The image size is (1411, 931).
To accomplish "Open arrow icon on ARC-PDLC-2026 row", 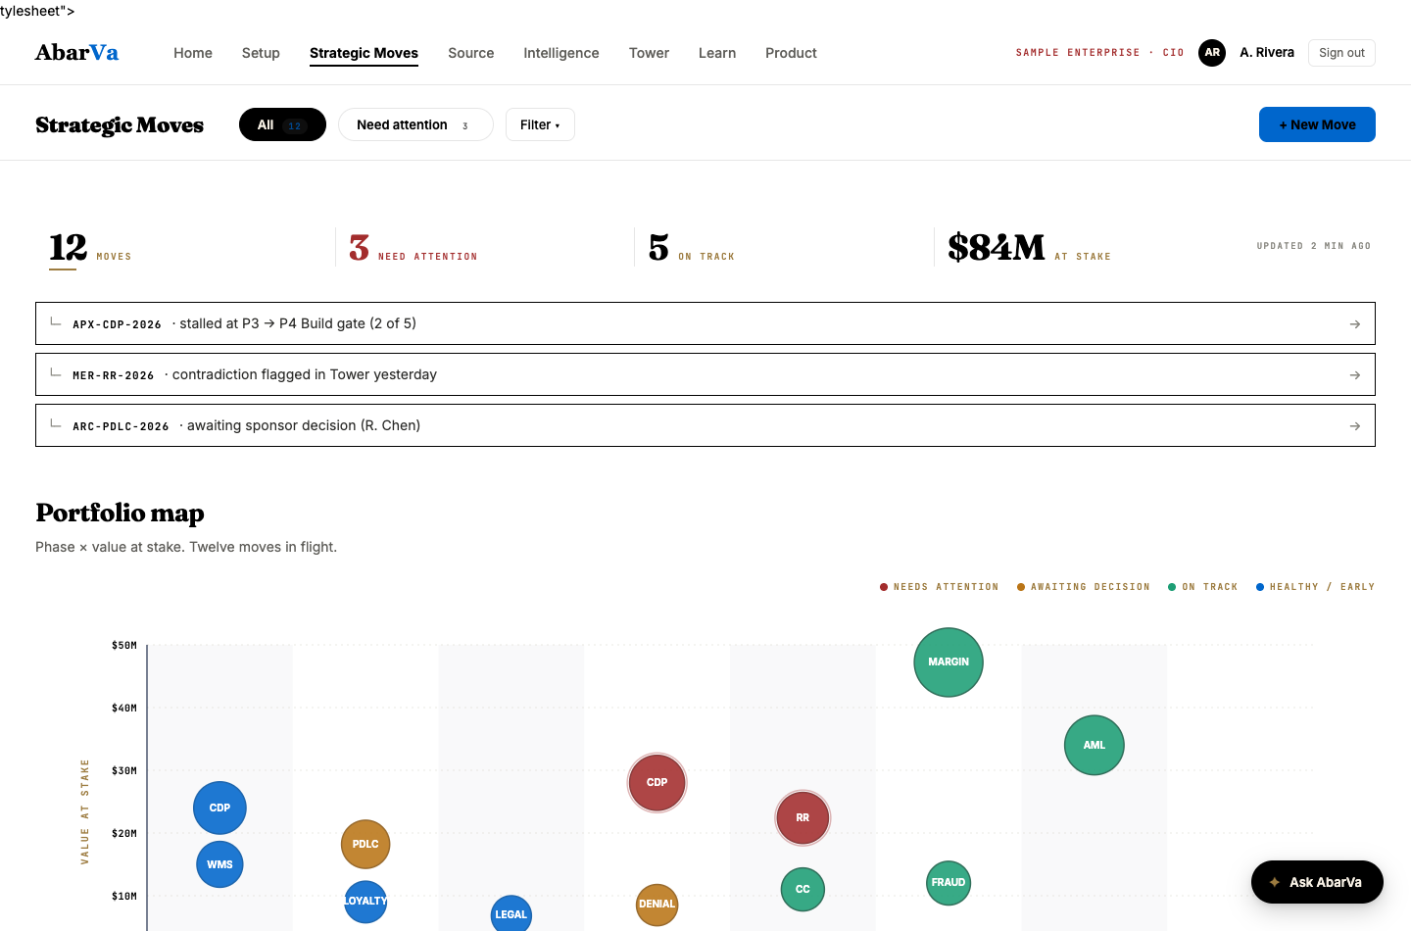I will coord(1354,426).
